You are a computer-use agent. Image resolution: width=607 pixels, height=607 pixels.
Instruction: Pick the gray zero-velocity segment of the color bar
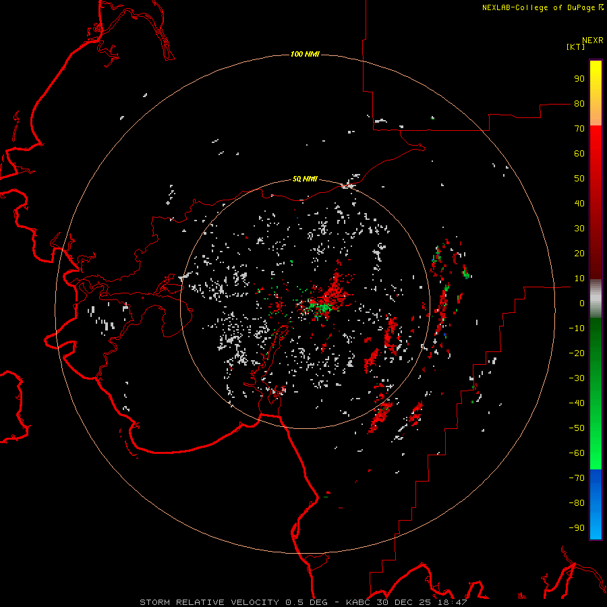[596, 299]
